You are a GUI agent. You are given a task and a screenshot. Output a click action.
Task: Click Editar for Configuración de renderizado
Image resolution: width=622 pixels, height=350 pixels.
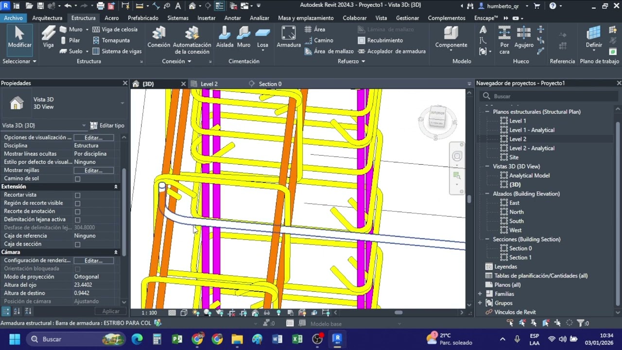pos(94,261)
